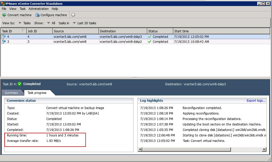This screenshot has width=272, height=162.
Task: Open the File menu
Action: pyautogui.click(x=4, y=9)
